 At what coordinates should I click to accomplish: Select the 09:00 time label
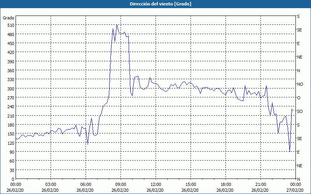coord(120,185)
